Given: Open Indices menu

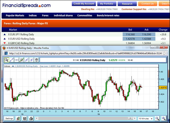Looking at the screenshot, I should 33,16.
